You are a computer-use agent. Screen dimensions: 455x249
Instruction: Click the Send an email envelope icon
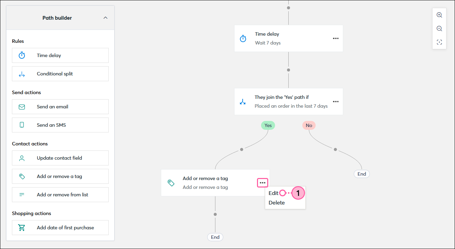(x=22, y=106)
